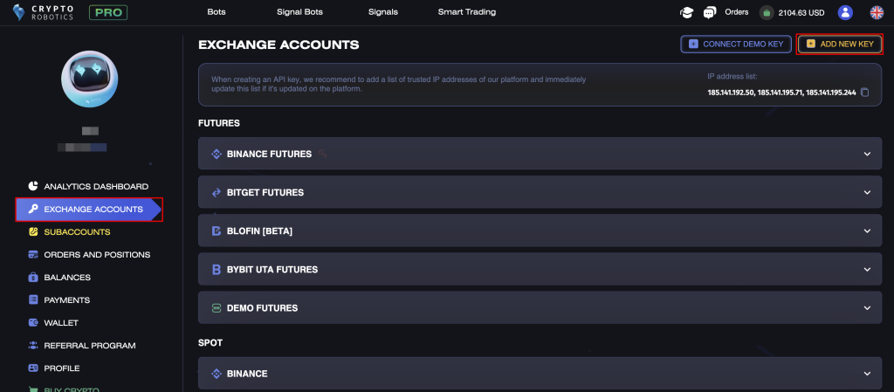Click the robot profile avatar picture
The width and height of the screenshot is (894, 392).
click(x=90, y=79)
